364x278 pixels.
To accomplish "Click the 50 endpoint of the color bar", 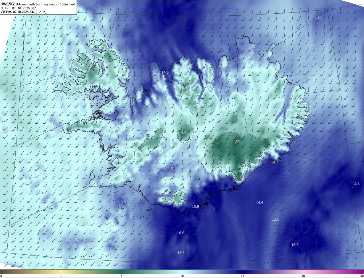I will (x=361, y=276).
